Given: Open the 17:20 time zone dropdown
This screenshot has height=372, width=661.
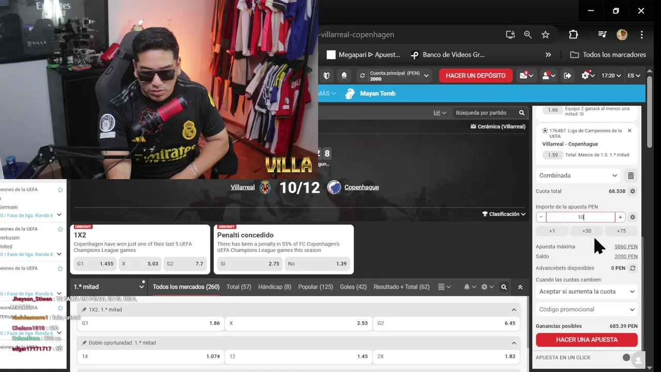Looking at the screenshot, I should [611, 75].
